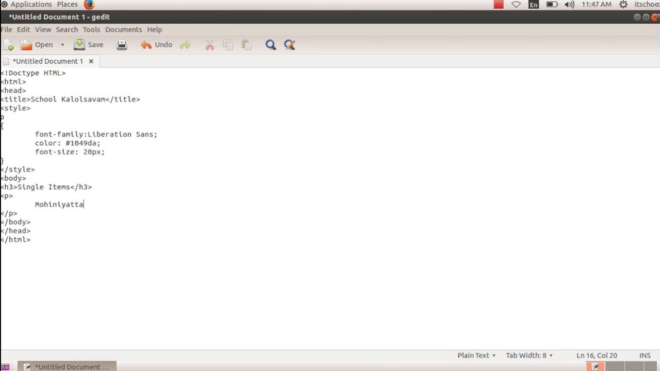This screenshot has width=660, height=371.
Task: Open the Search menu
Action: click(x=67, y=29)
